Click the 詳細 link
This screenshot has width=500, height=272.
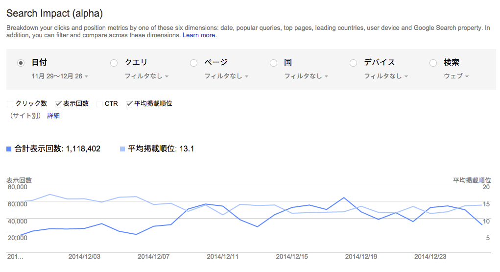point(53,116)
